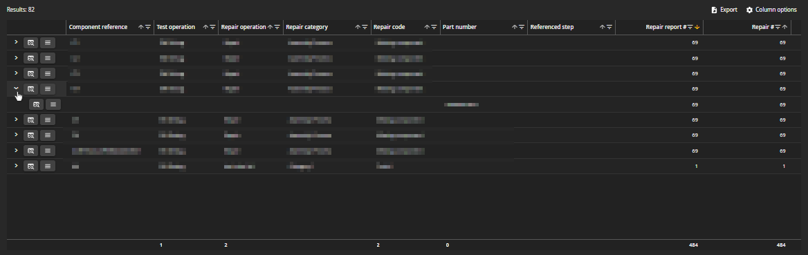Image resolution: width=808 pixels, height=255 pixels.
Task: Open hamburger menu in the expanded child row
Action: point(53,104)
